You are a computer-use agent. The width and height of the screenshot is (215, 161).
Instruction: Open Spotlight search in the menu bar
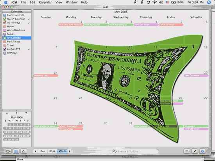tap(209, 2)
